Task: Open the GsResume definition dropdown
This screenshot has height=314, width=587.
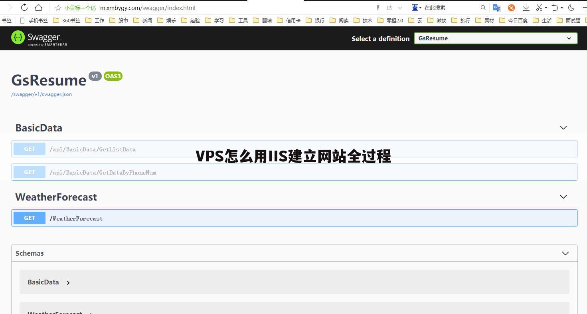Action: pyautogui.click(x=496, y=38)
